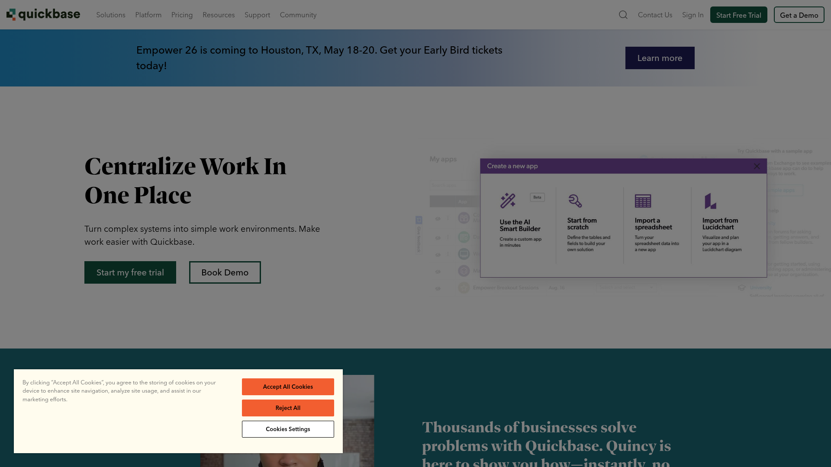Click the Beta badge on AI Smart Builder
The width and height of the screenshot is (831, 467).
[537, 197]
